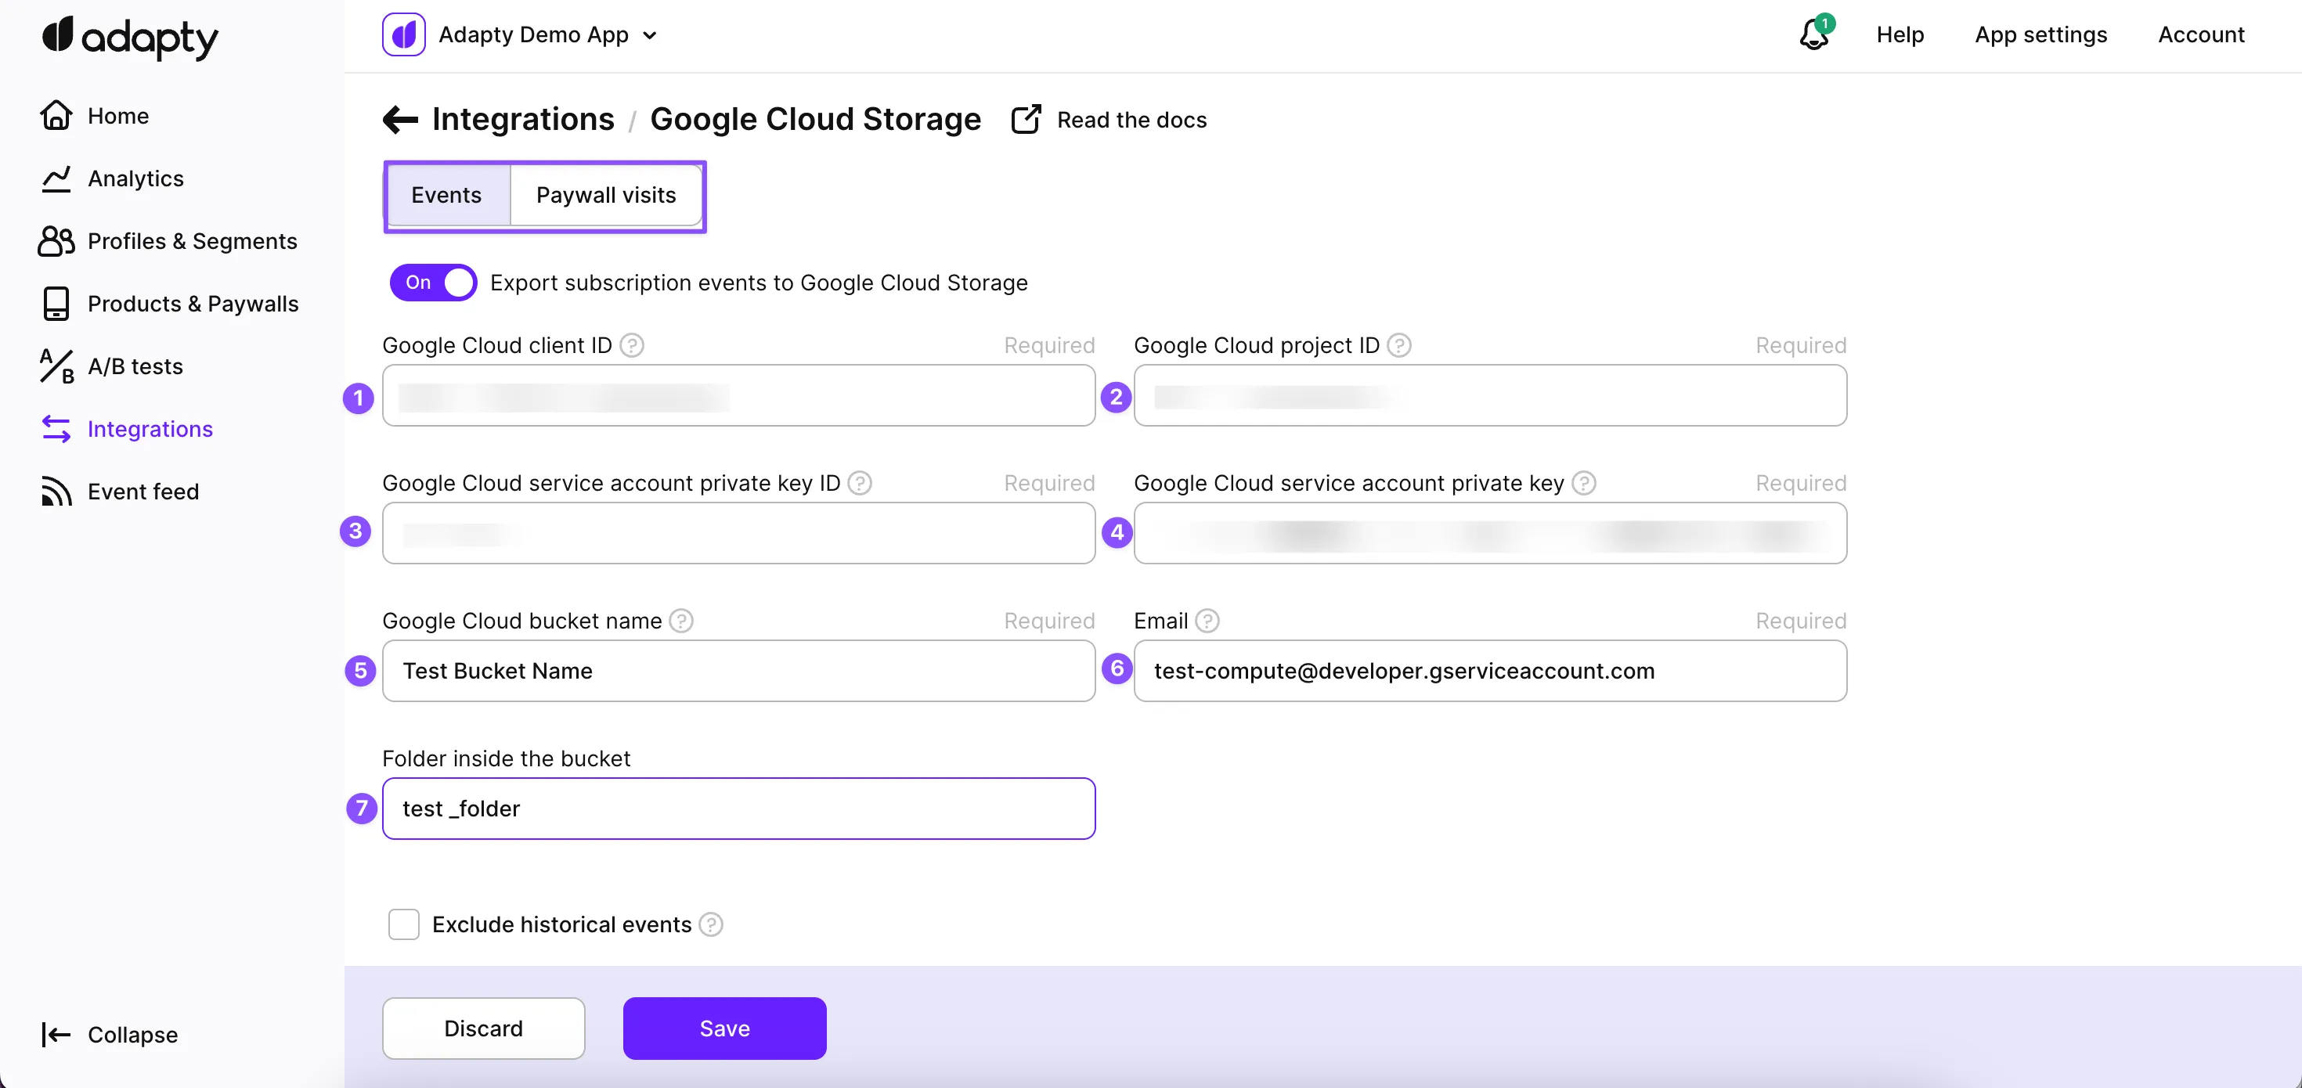Click the Event feed RSS icon
Viewport: 2302px width, 1088px height.
[x=56, y=492]
